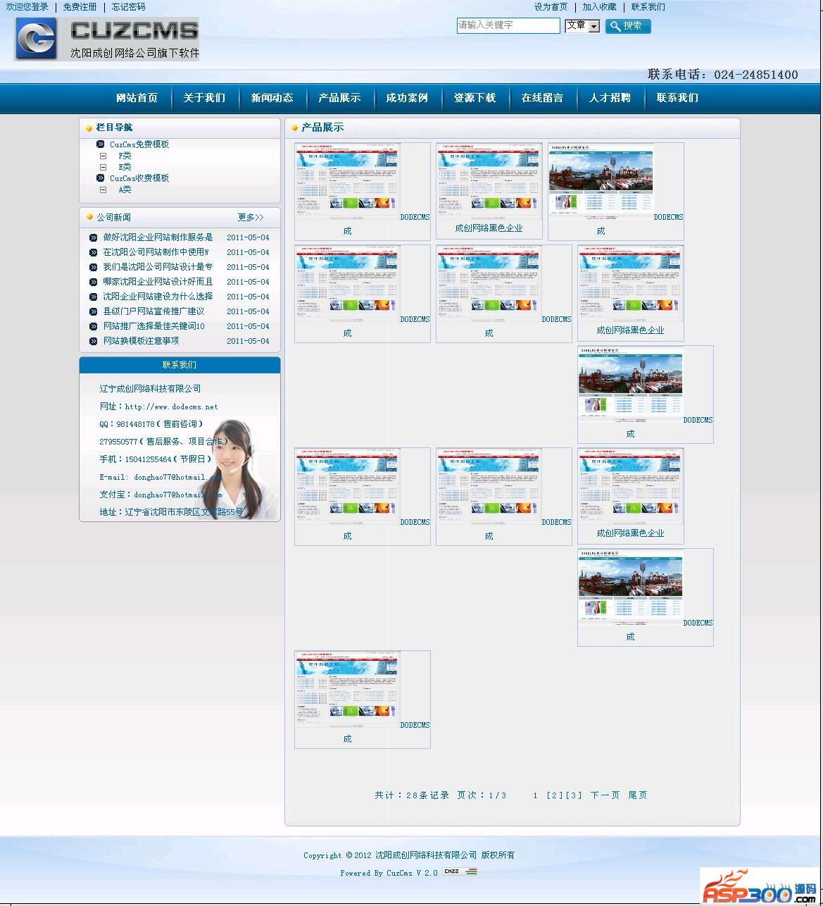Image resolution: width=823 pixels, height=906 pixels.
Task: Collapse the E类 tree node
Action: coord(103,167)
